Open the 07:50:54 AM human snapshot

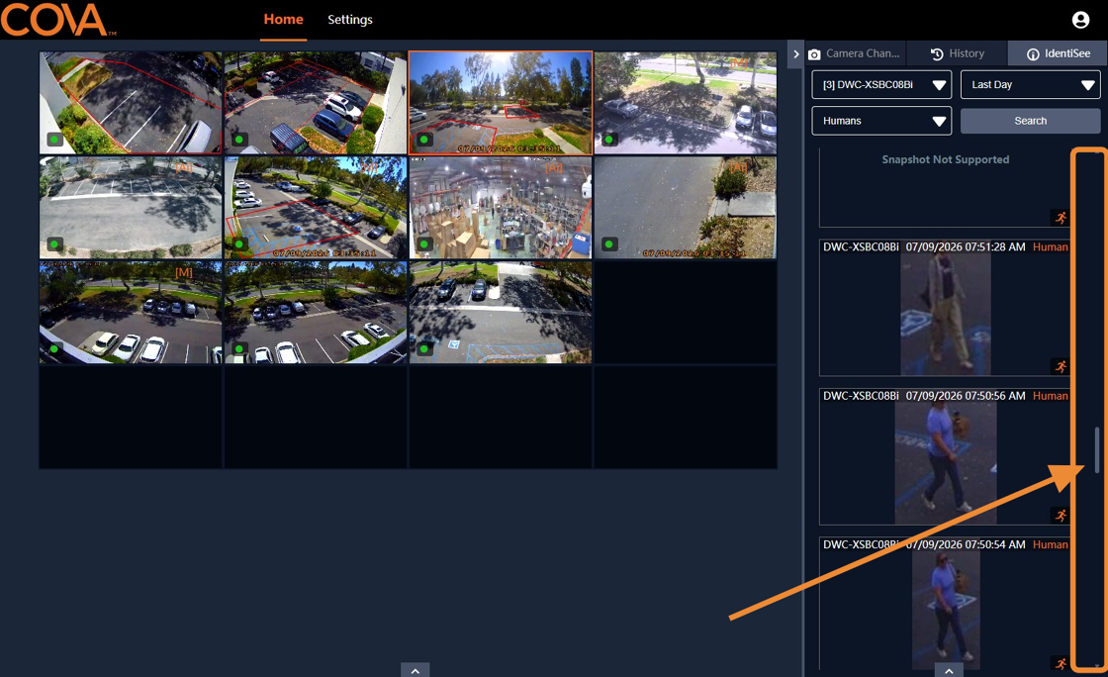[x=946, y=609]
